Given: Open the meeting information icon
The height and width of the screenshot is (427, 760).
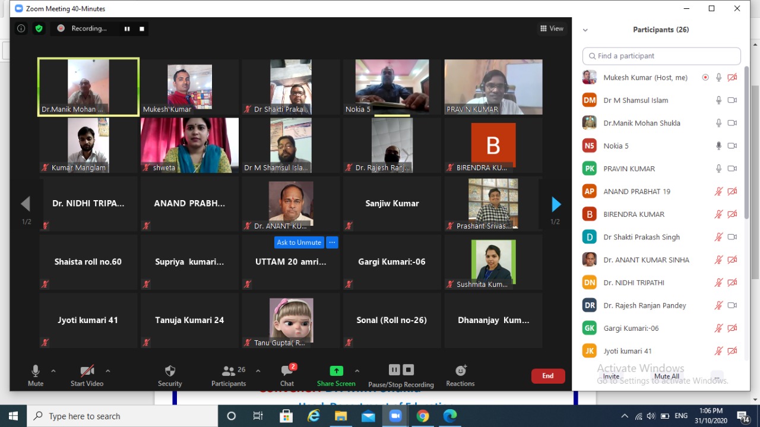Looking at the screenshot, I should point(21,29).
